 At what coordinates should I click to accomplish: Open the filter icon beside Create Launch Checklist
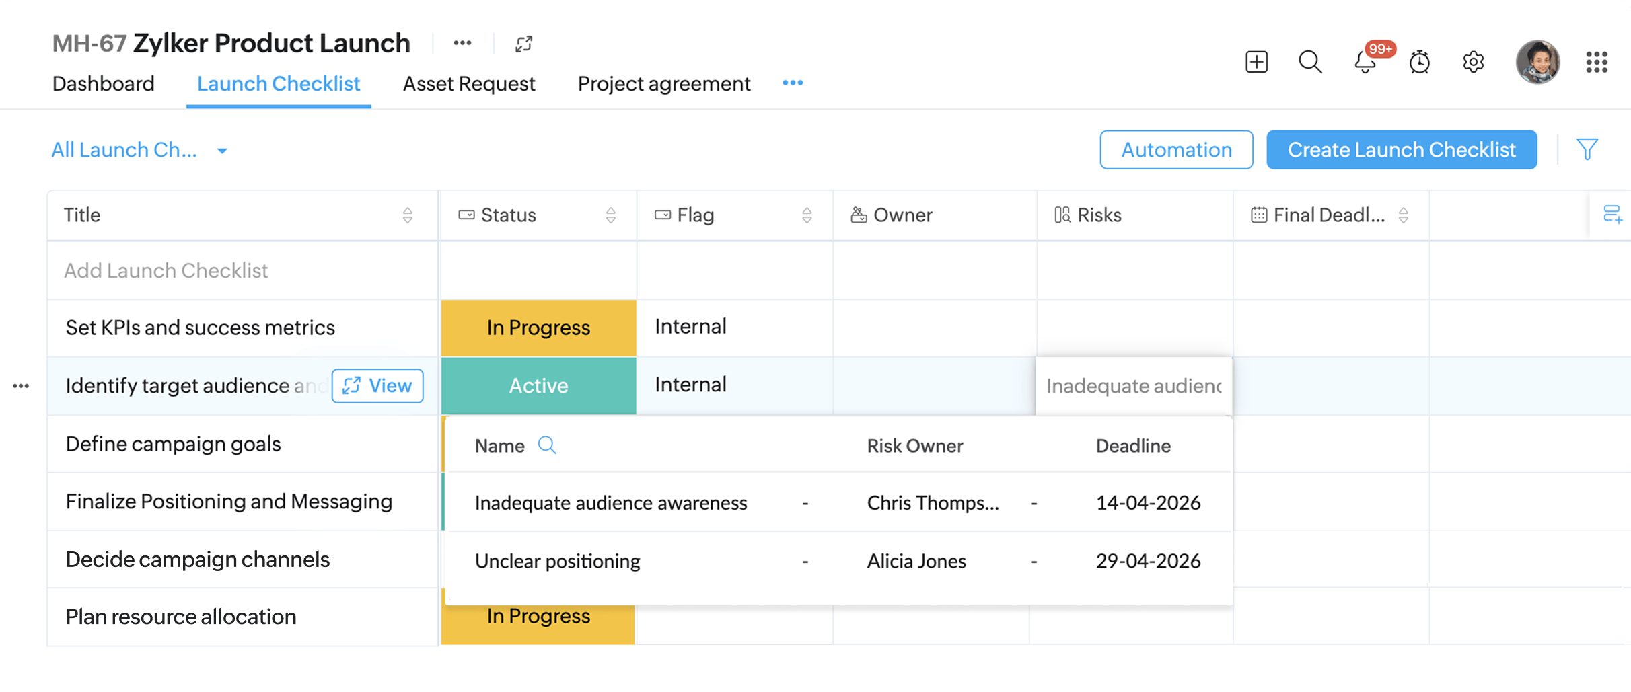[x=1588, y=149]
